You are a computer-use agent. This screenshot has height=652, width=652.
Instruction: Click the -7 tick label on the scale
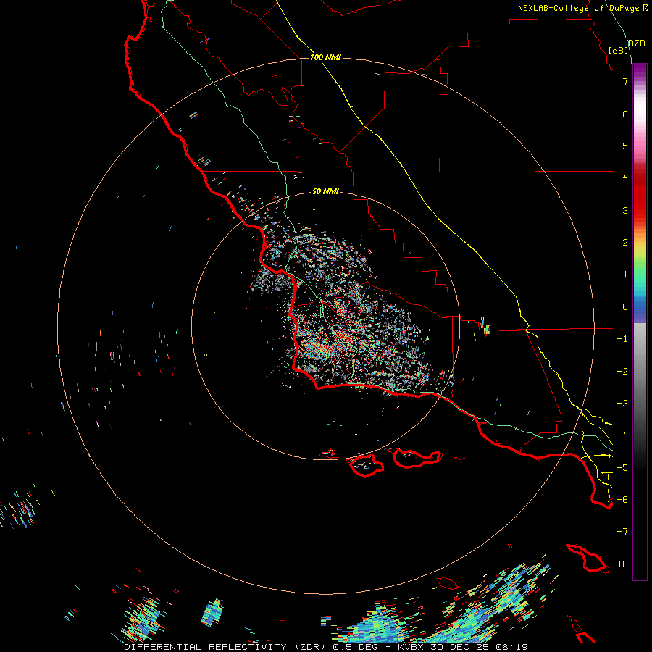(622, 532)
